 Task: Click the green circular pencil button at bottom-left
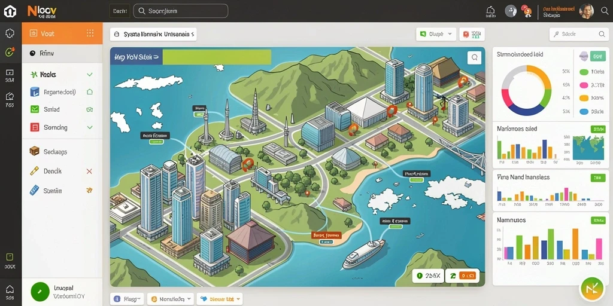[40, 292]
